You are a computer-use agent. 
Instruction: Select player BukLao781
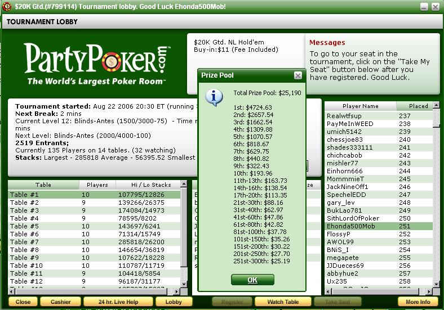379,210
